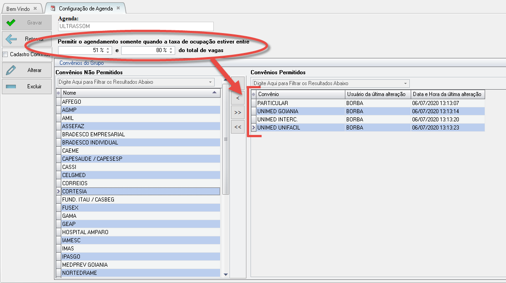Click the Gravar green checkmark button
Screen dimensions: 506x283
(x=27, y=23)
